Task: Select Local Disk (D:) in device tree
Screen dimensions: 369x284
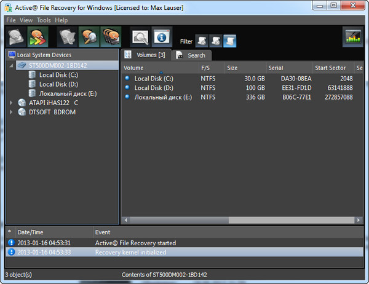Action: pyautogui.click(x=58, y=84)
